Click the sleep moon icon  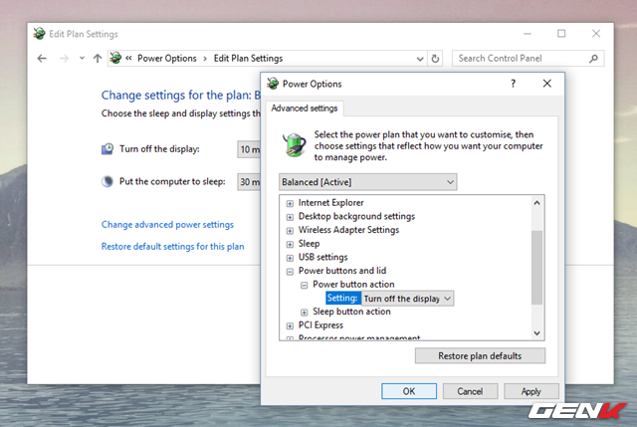point(107,181)
